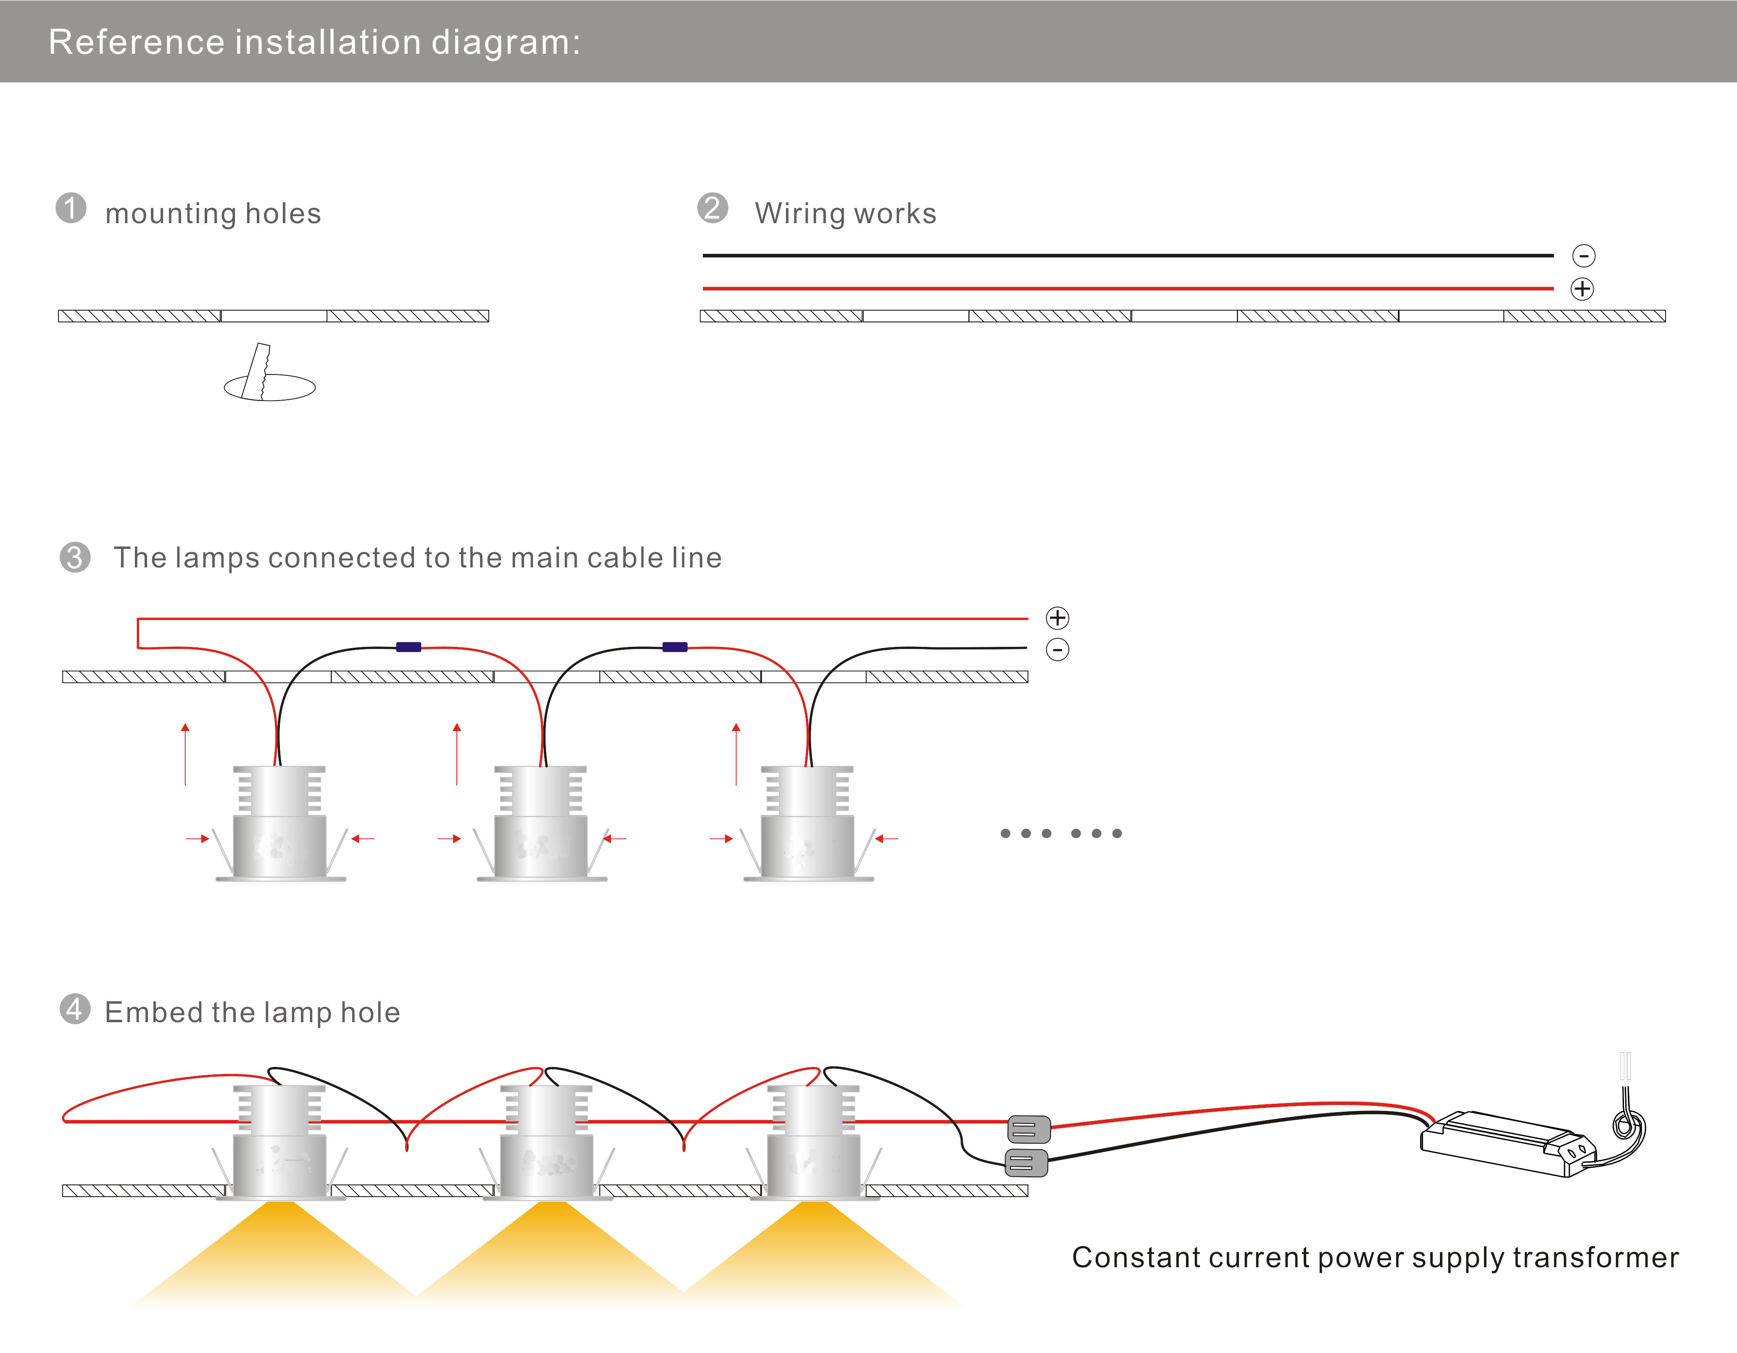
Task: Click the middle lamp in step 3
Action: click(x=542, y=823)
